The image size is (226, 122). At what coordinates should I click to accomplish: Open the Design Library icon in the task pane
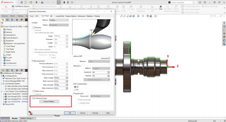(x=224, y=26)
